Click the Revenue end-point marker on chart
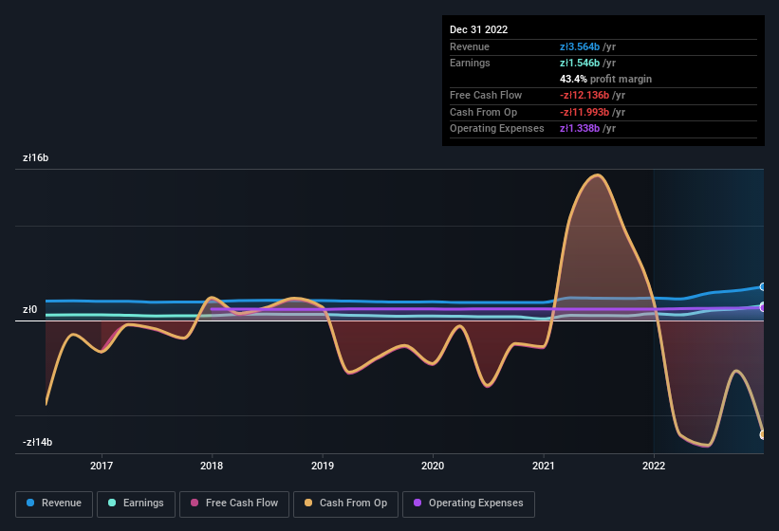This screenshot has width=779, height=531. pos(763,287)
